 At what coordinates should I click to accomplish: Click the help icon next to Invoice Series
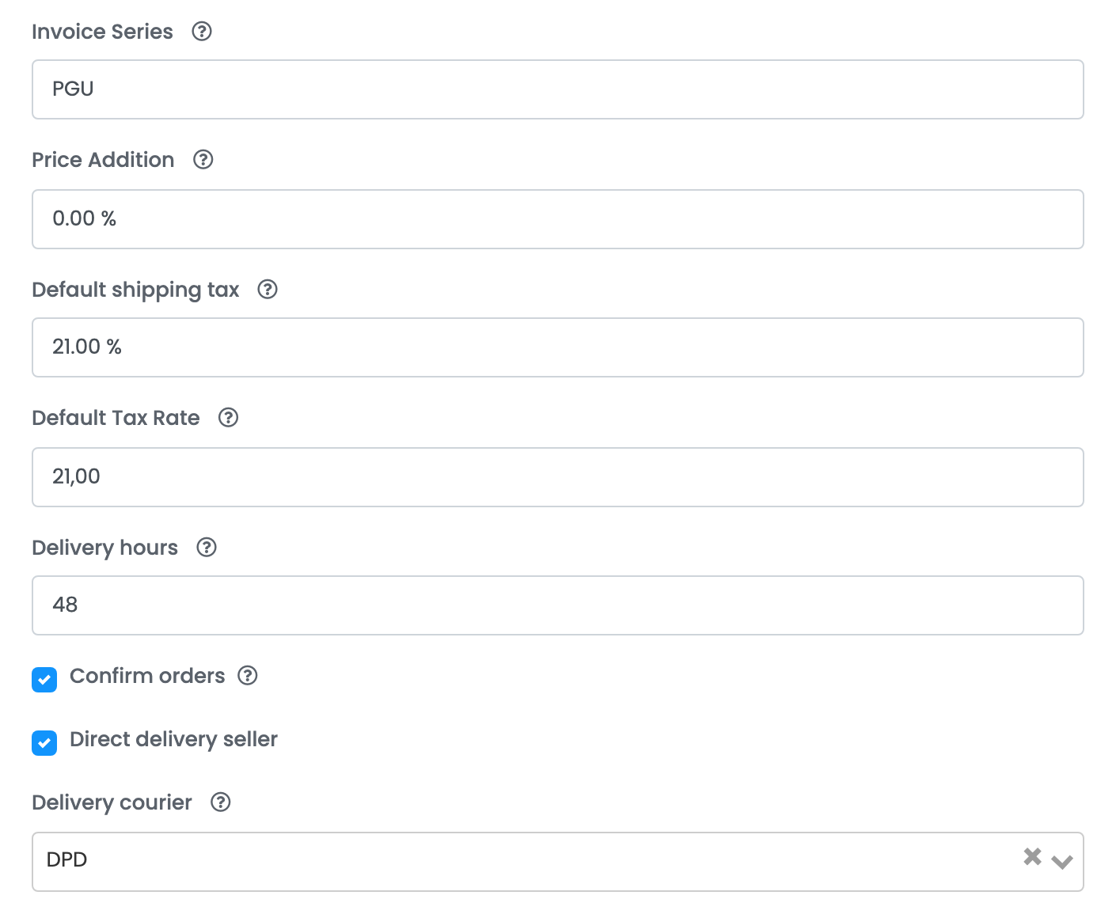202,31
